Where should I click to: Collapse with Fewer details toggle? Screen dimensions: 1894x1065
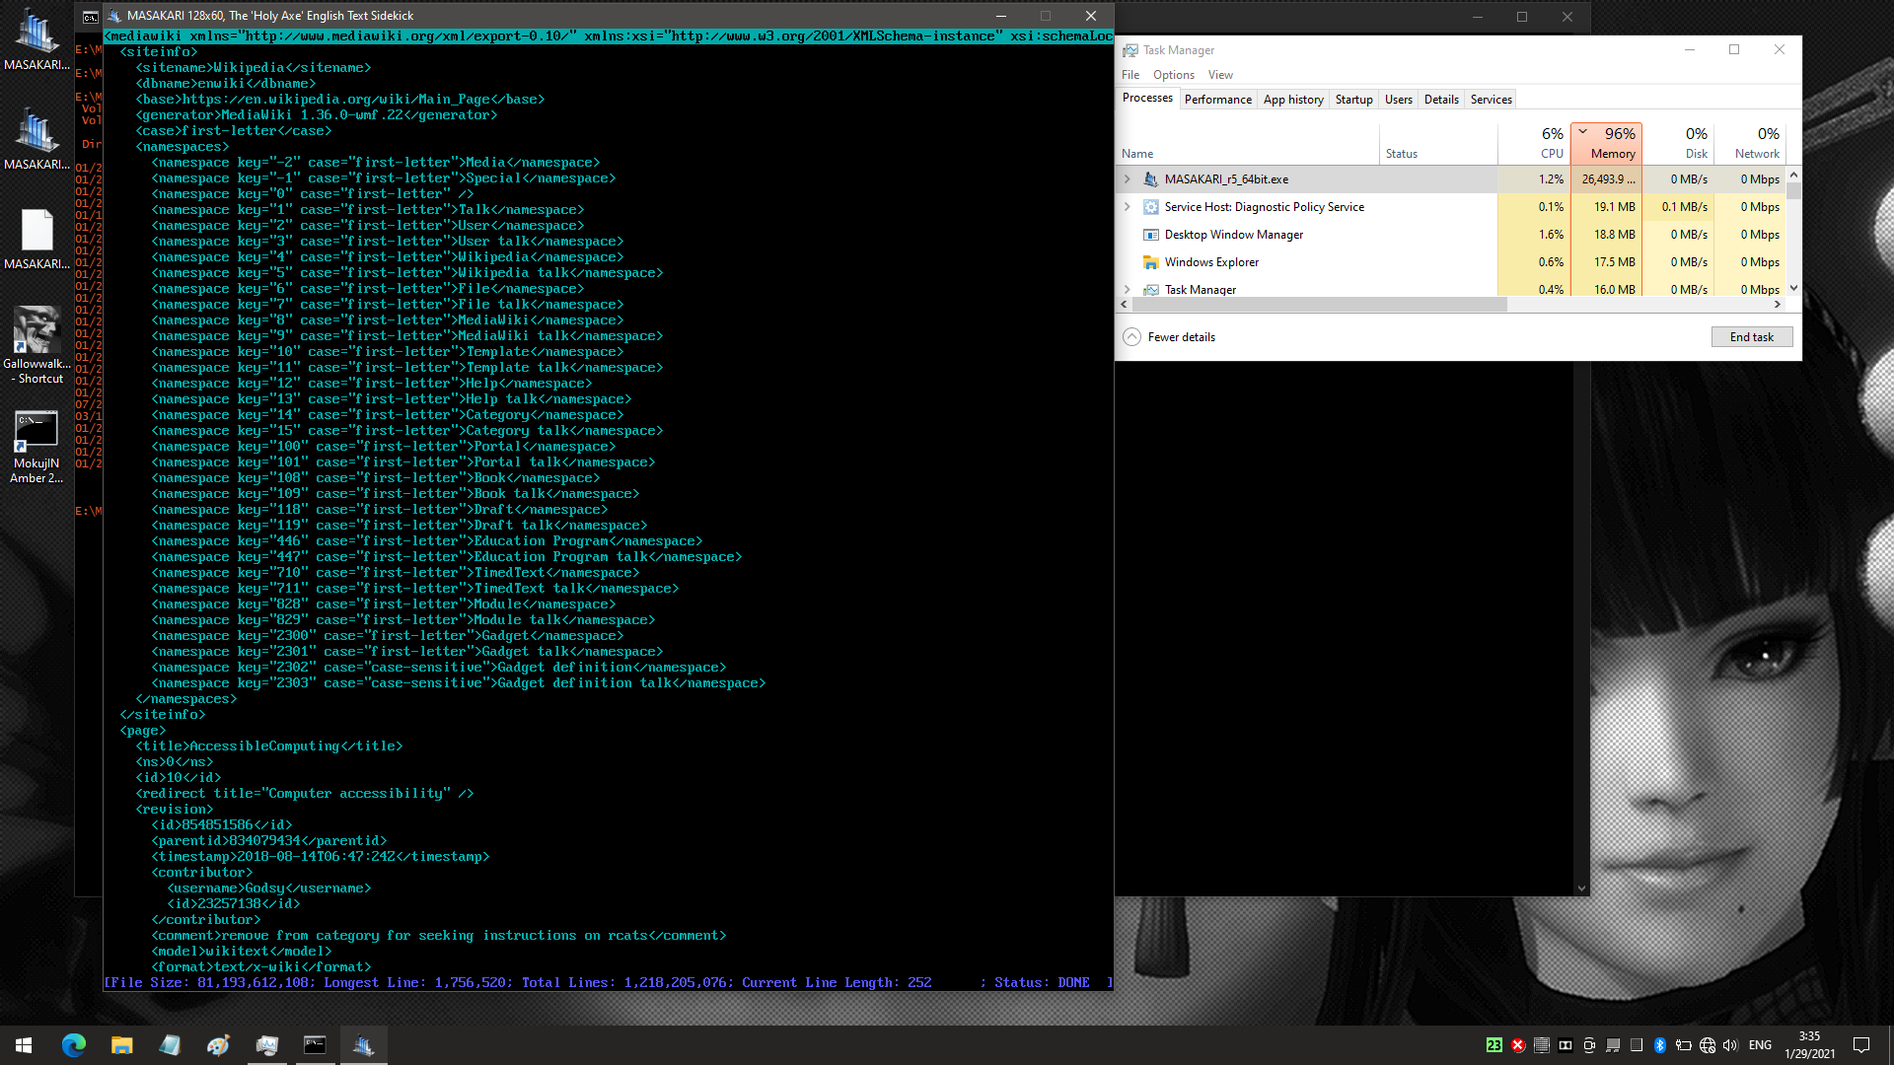coord(1170,337)
